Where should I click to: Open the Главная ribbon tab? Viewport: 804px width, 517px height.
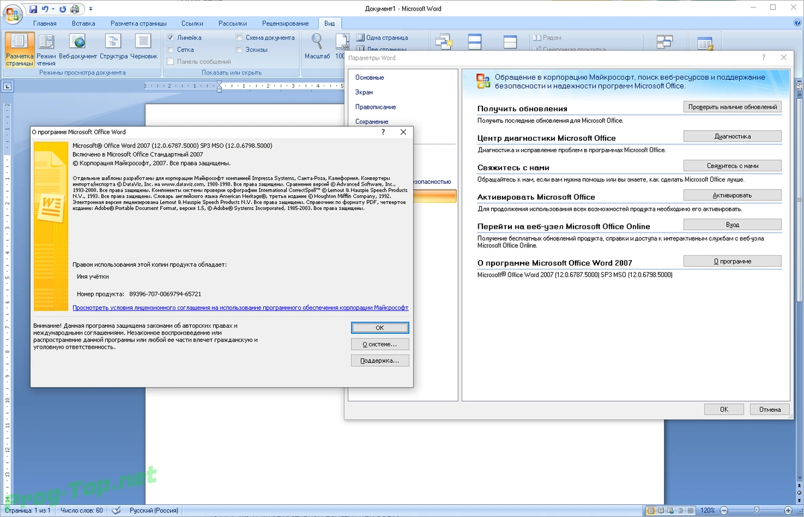45,23
